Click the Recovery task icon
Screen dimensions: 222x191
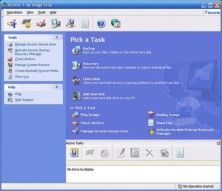click(x=76, y=65)
